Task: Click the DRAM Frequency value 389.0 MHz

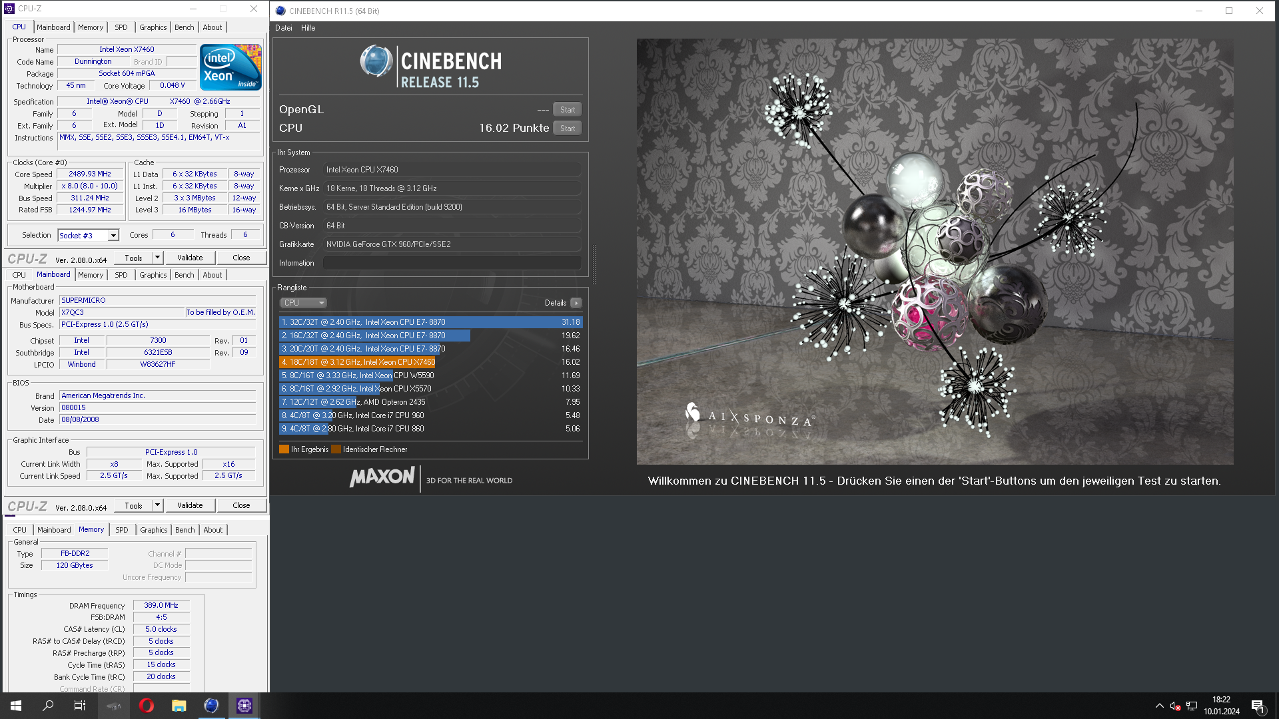Action: click(x=161, y=605)
